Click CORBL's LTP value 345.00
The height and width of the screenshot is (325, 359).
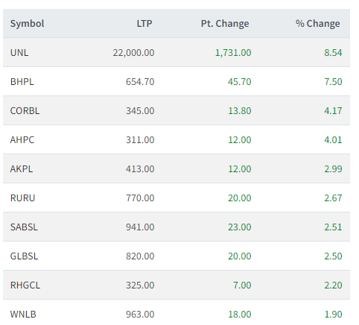pos(140,111)
